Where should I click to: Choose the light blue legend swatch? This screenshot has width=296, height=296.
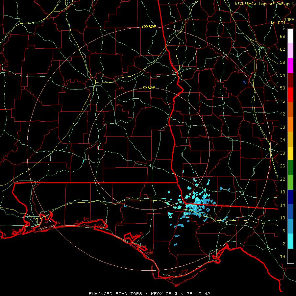pos(290,226)
